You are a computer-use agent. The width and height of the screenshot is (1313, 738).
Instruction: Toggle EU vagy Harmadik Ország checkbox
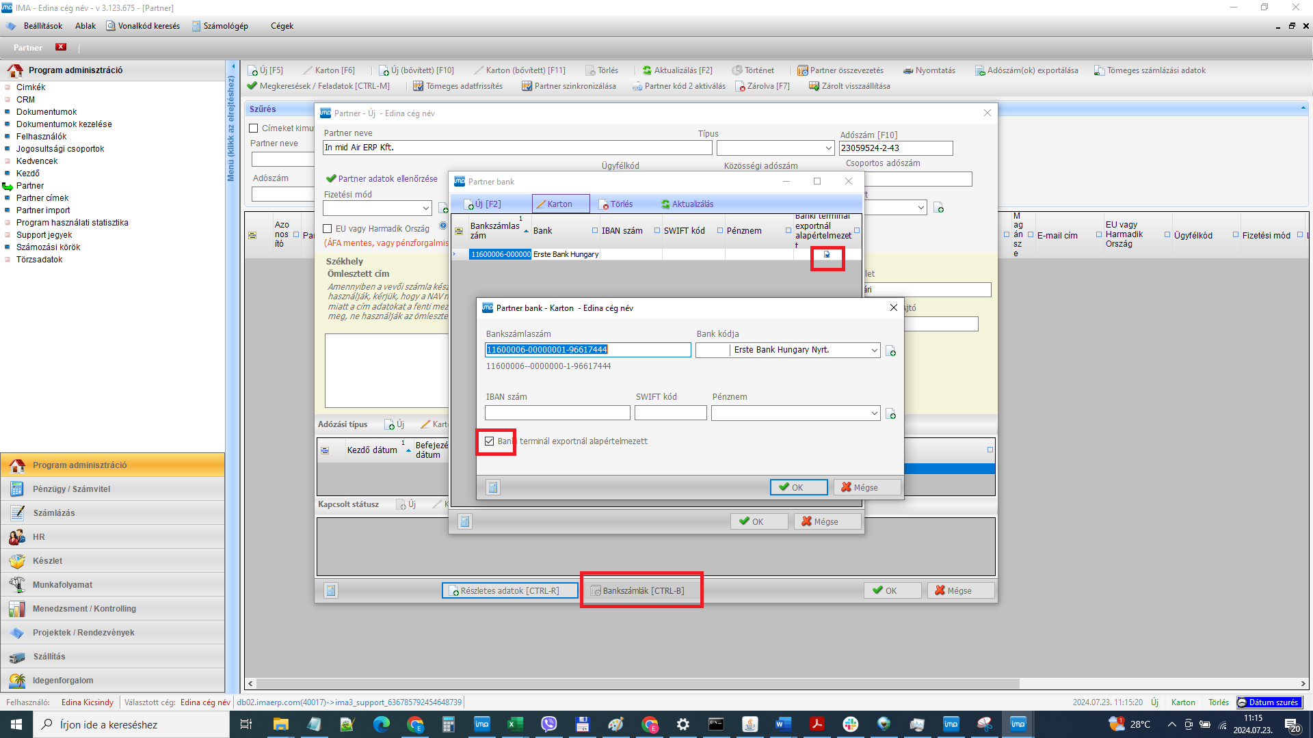[328, 229]
